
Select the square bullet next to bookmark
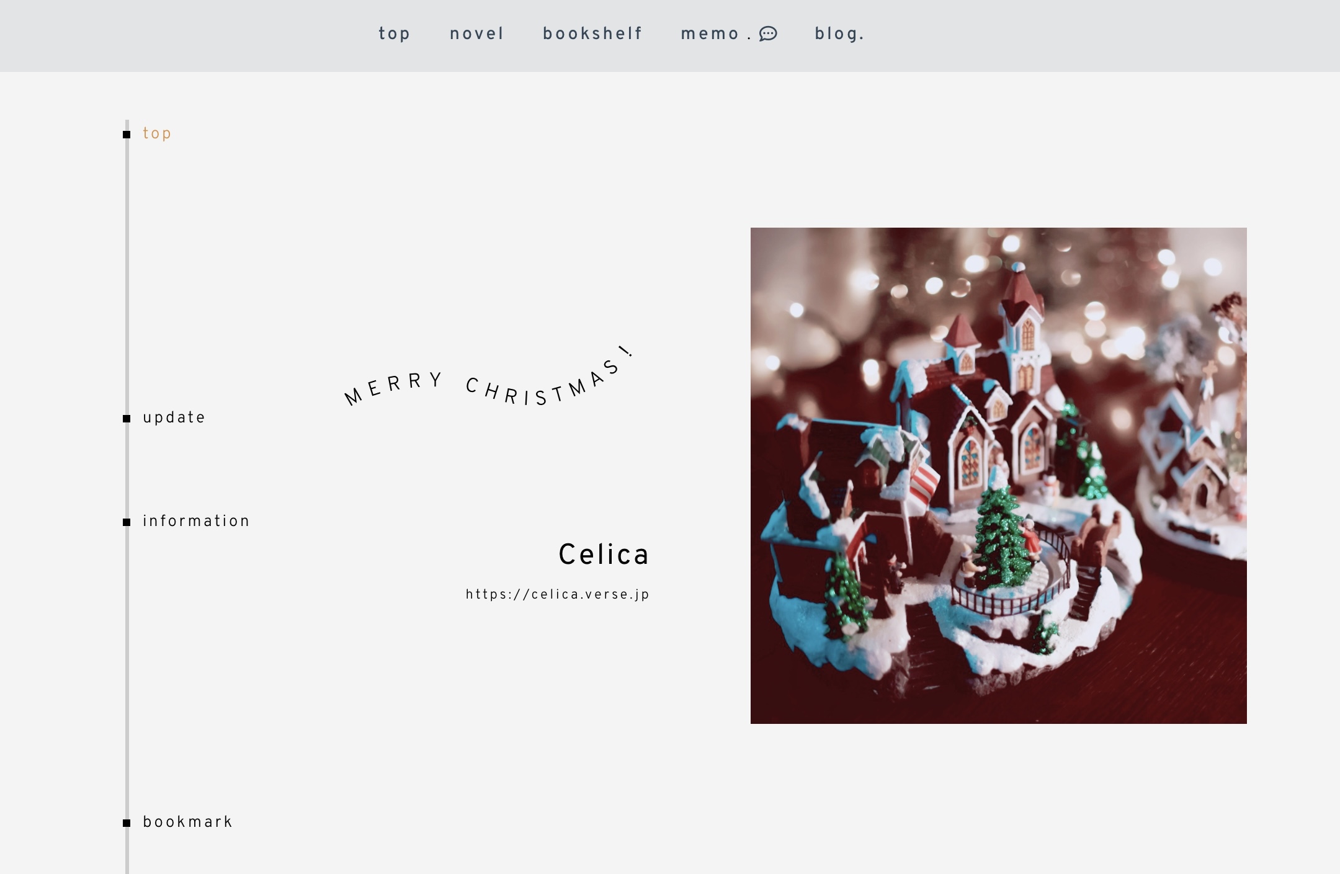[127, 823]
